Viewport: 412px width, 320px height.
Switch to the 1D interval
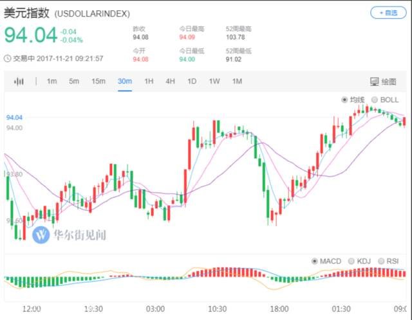tap(192, 82)
